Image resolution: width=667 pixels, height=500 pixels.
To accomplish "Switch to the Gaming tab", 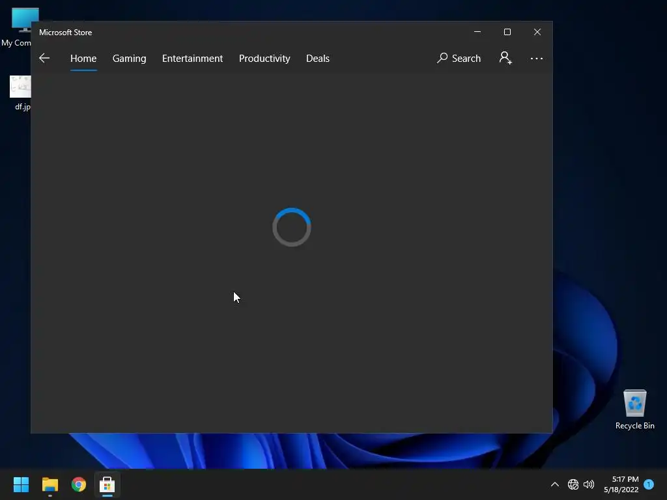I will click(x=130, y=58).
